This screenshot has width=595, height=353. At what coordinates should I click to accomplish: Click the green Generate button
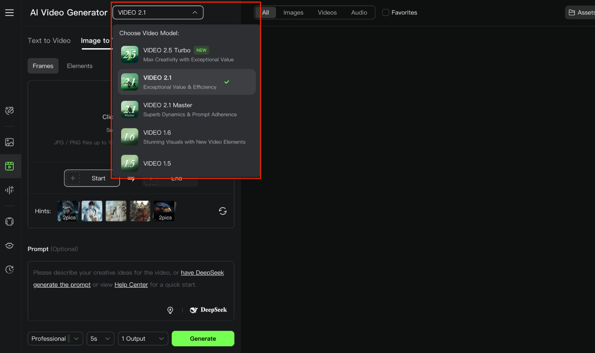203,338
